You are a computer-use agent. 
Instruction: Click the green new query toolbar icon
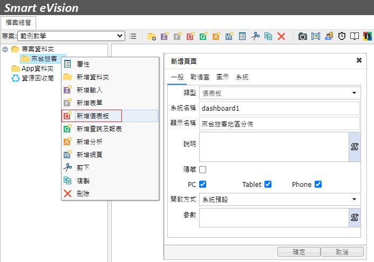pyautogui.click(x=203, y=36)
